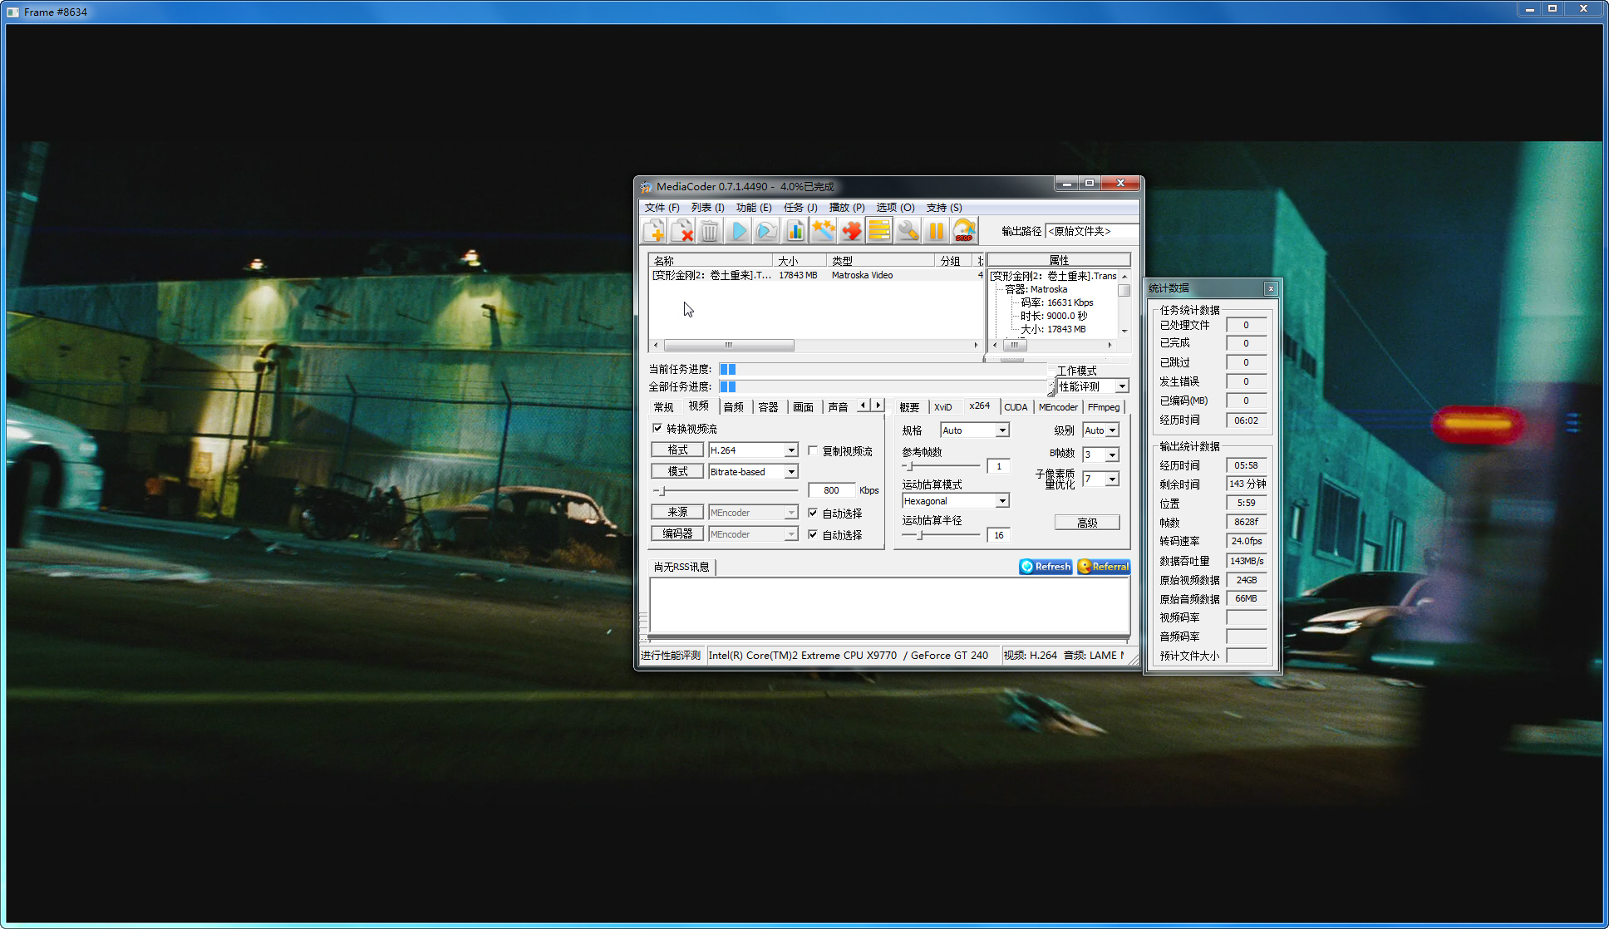Click the Add File toolbar icon

pyautogui.click(x=654, y=231)
